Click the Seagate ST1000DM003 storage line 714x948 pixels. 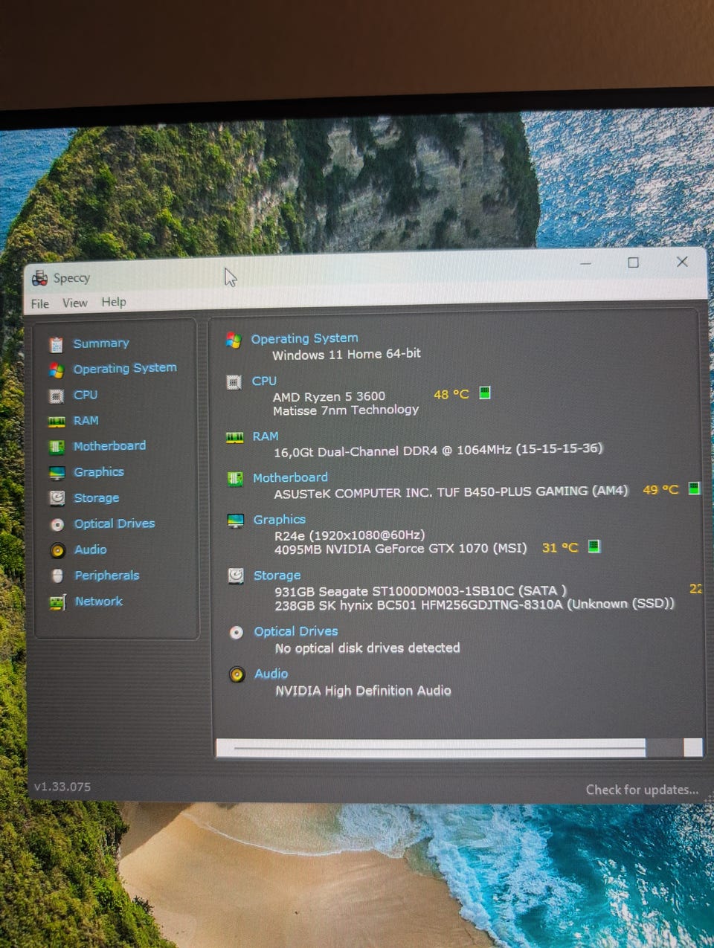[420, 591]
